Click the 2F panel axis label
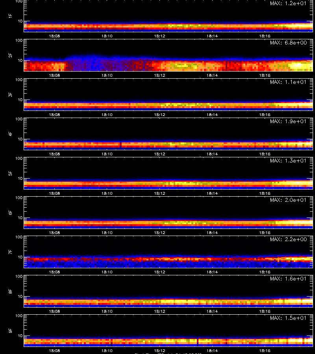Screen dimensions: 315x354 [x=10, y=55]
